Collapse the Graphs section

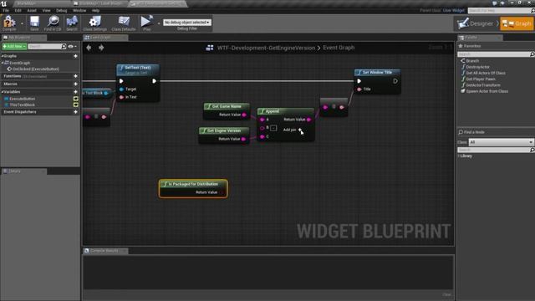tap(3, 56)
